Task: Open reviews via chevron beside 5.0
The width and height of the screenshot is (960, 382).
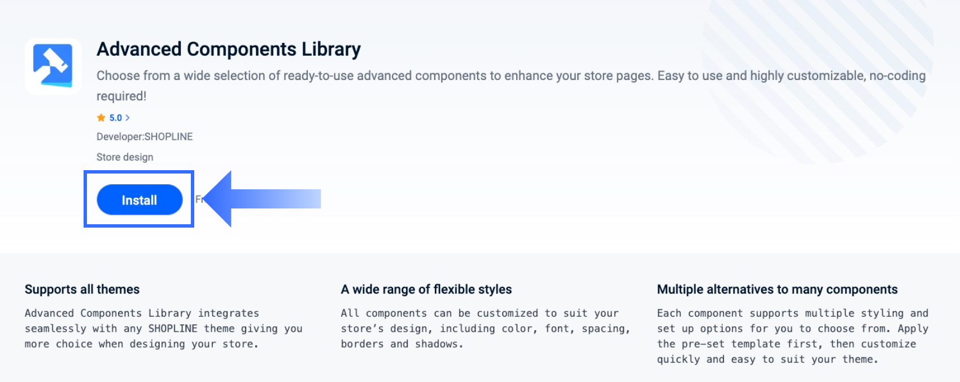Action: (128, 118)
